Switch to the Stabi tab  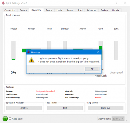point(80,10)
